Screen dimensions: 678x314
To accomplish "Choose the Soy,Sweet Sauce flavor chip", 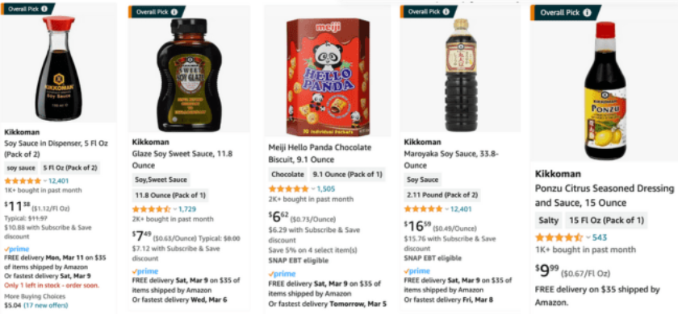I will (161, 180).
